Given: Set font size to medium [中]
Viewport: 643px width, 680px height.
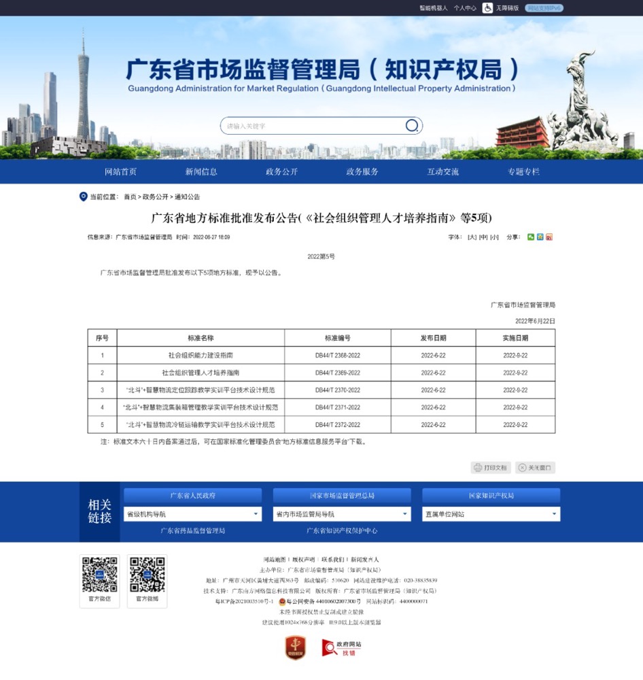Looking at the screenshot, I should 483,237.
